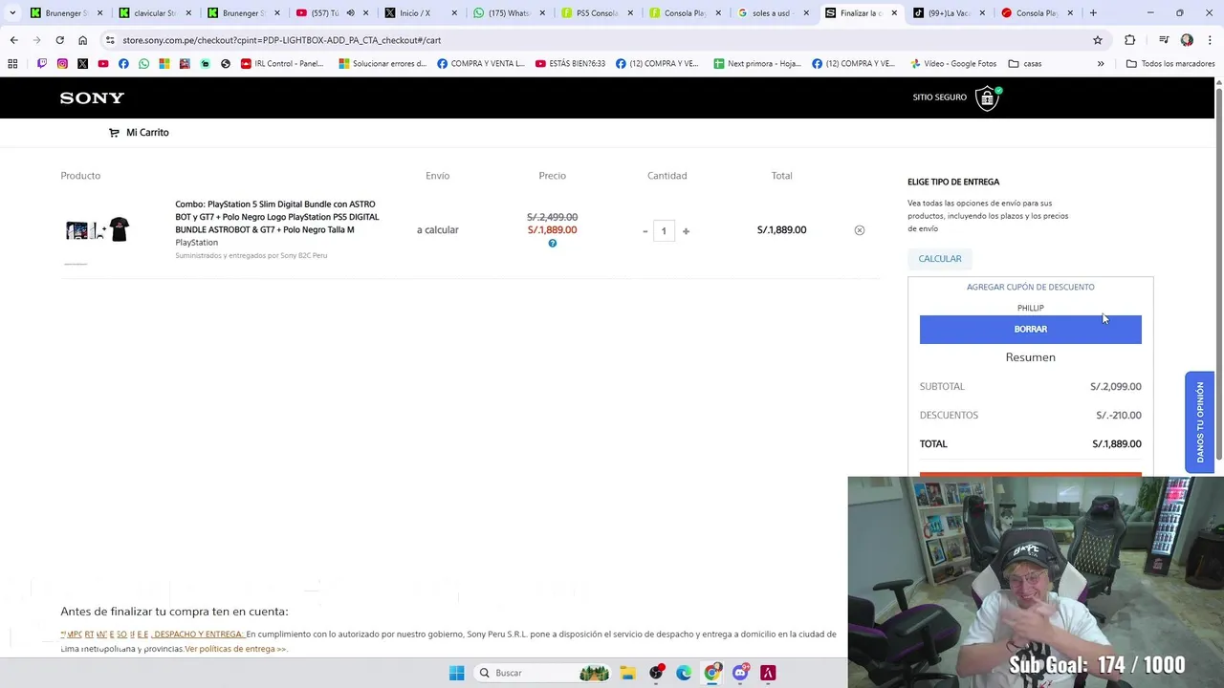Open the ESTÁS BIEN?6:33 bookmark
Image resolution: width=1224 pixels, height=688 pixels.
(x=570, y=64)
